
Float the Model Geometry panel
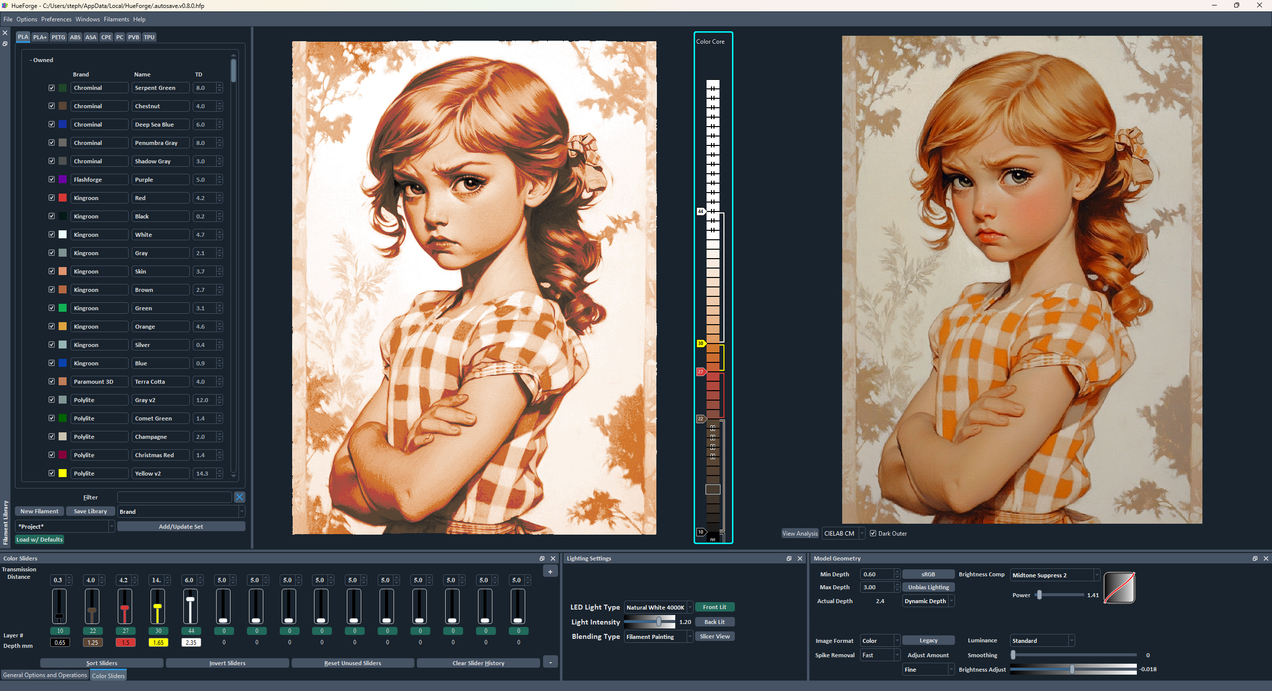tap(1255, 558)
